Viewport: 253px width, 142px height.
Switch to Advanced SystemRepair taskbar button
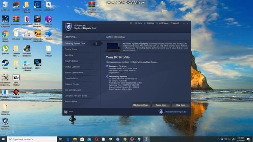(146, 139)
